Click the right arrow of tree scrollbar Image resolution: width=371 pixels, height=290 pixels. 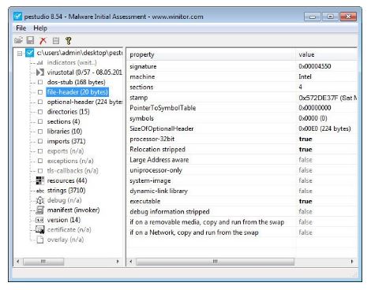pyautogui.click(x=118, y=262)
